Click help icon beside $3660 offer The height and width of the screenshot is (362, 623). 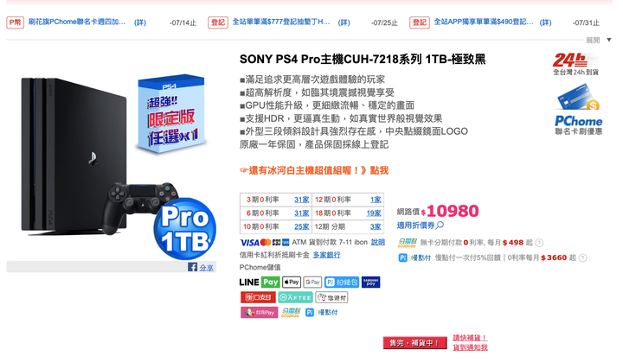pyautogui.click(x=582, y=258)
